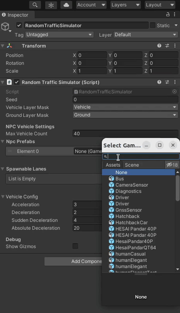
Task: Click Rotation Y field
Action: (x=128, y=63)
